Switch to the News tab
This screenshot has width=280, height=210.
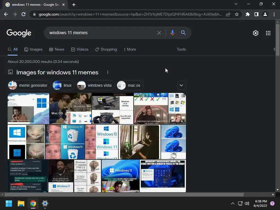[x=57, y=49]
